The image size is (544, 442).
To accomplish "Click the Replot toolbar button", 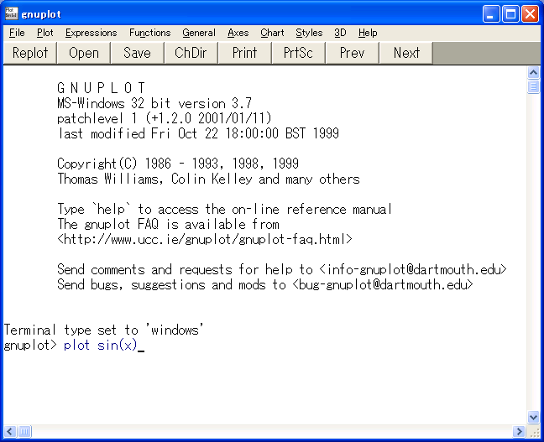I will 30,53.
